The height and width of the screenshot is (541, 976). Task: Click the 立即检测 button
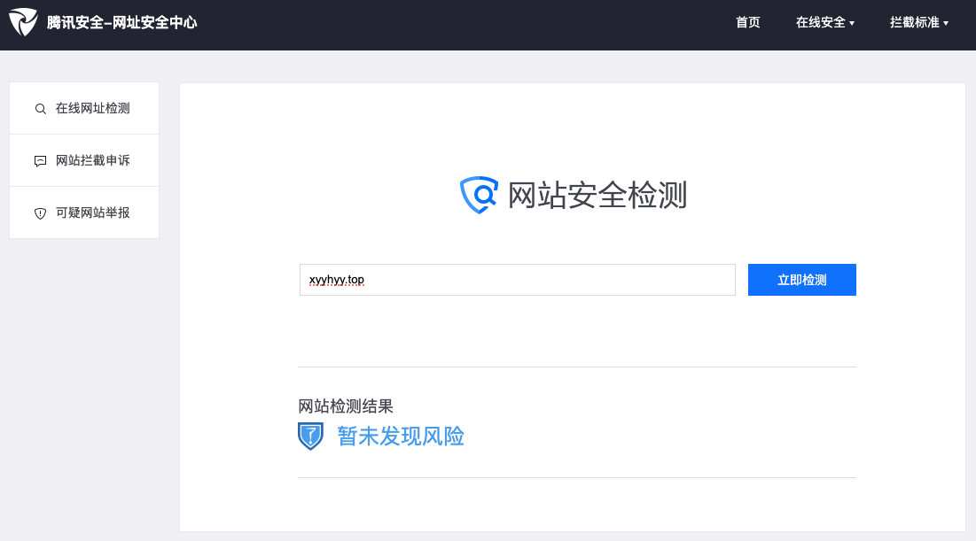801,280
